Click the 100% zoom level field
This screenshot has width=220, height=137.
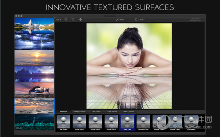pyautogui.click(x=59, y=19)
